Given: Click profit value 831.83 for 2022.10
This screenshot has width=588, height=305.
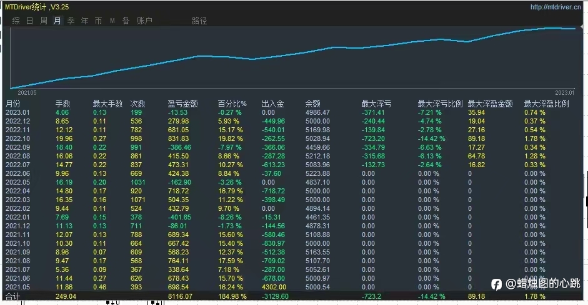Looking at the screenshot, I should 179,138.
